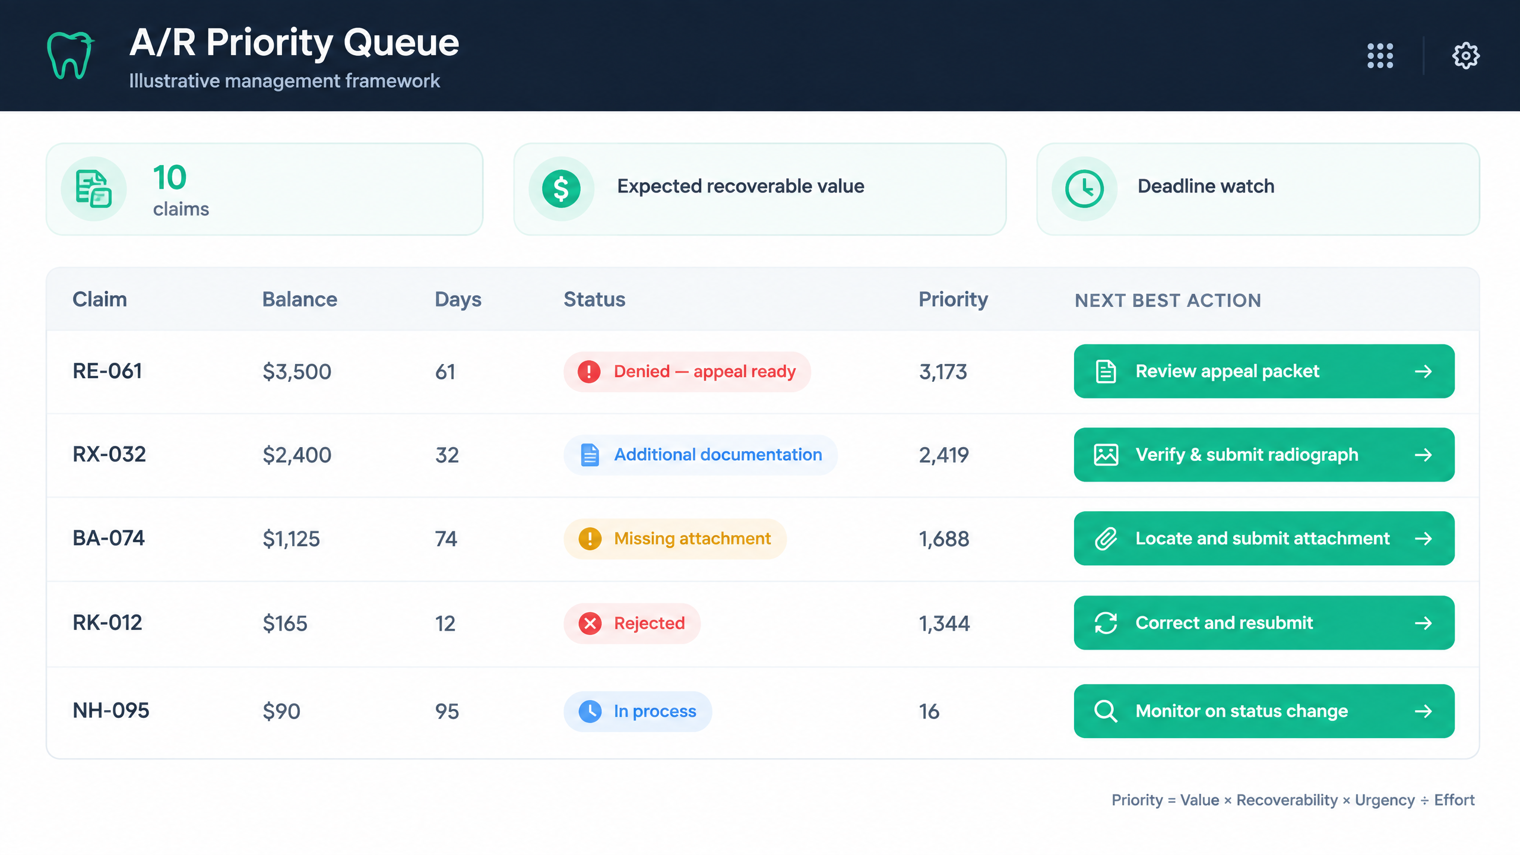Click the red X icon beside Rejected
The height and width of the screenshot is (855, 1520).
click(x=590, y=623)
